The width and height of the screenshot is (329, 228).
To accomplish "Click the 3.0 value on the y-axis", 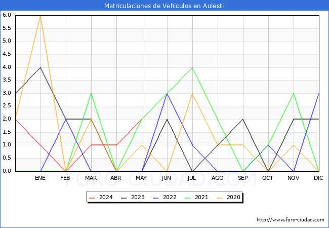I will 7,93.
